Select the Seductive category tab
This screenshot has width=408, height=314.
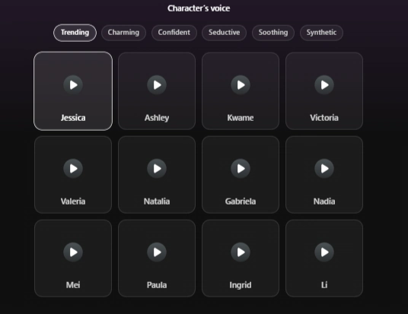pyautogui.click(x=224, y=33)
